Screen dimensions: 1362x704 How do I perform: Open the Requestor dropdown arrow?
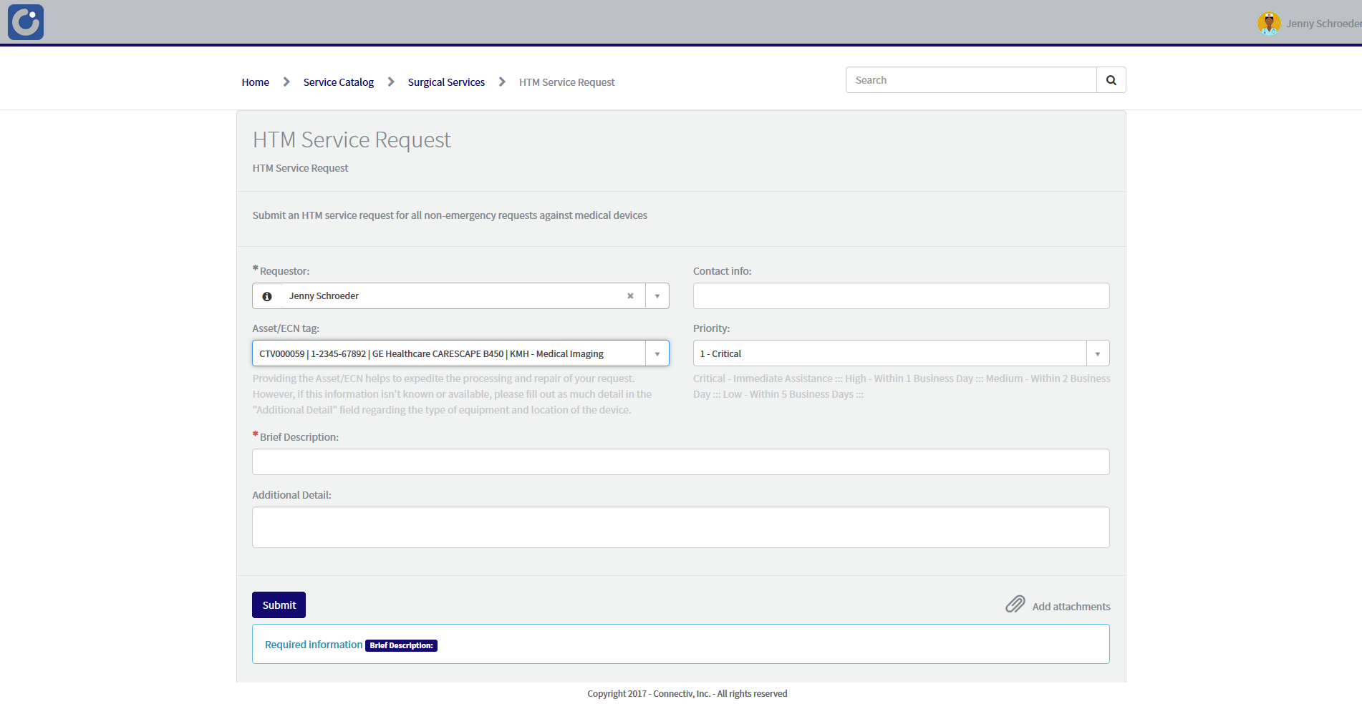coord(657,295)
